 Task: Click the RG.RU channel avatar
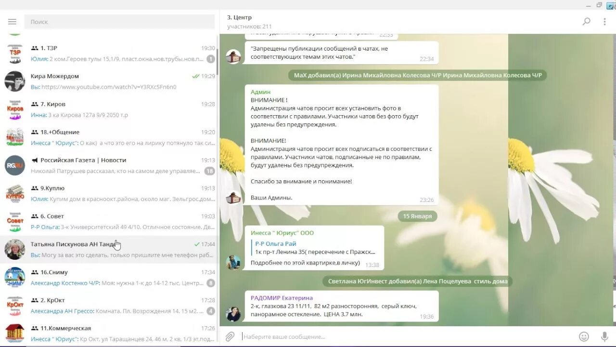15,165
